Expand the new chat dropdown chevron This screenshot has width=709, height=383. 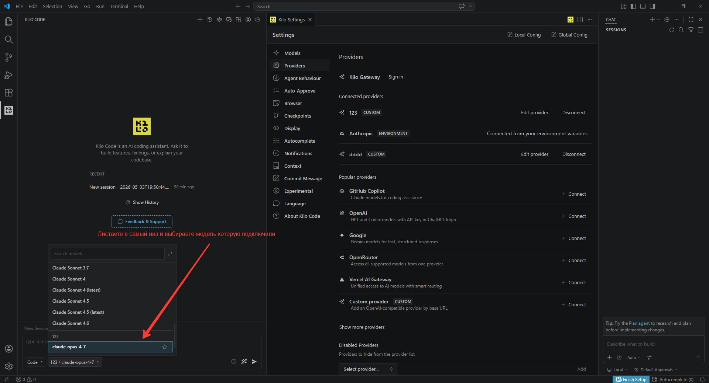pyautogui.click(x=658, y=20)
